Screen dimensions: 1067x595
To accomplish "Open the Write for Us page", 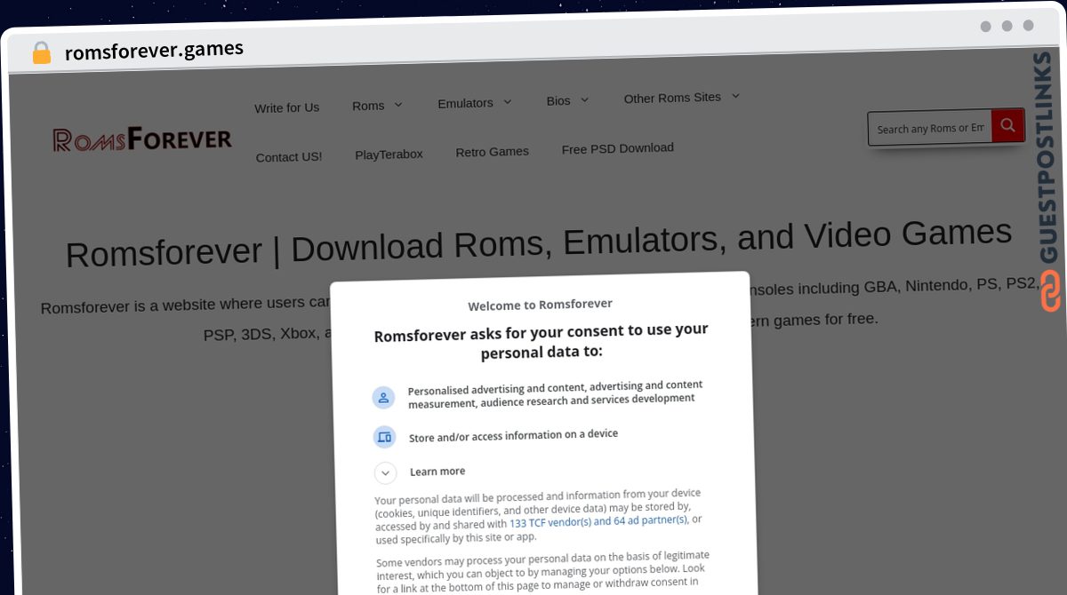I will click(286, 107).
